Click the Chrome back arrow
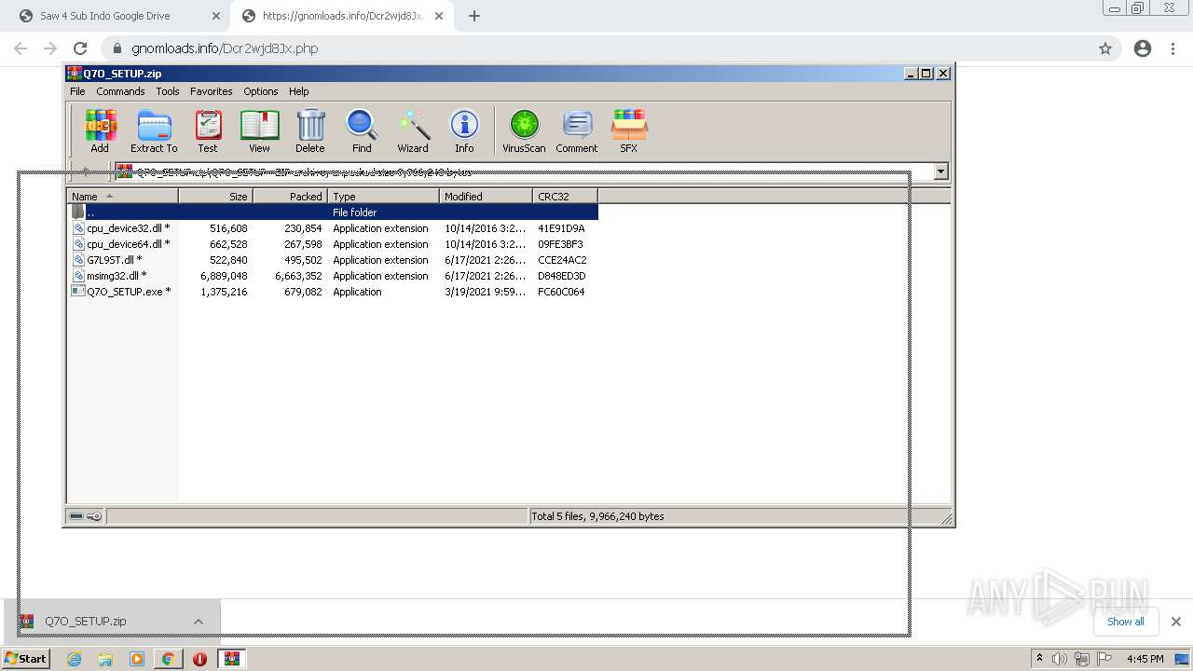Viewport: 1193px width, 671px height. [21, 48]
